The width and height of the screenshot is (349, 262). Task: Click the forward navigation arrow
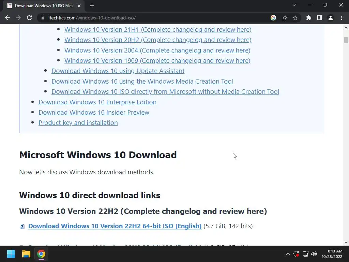coord(18,18)
